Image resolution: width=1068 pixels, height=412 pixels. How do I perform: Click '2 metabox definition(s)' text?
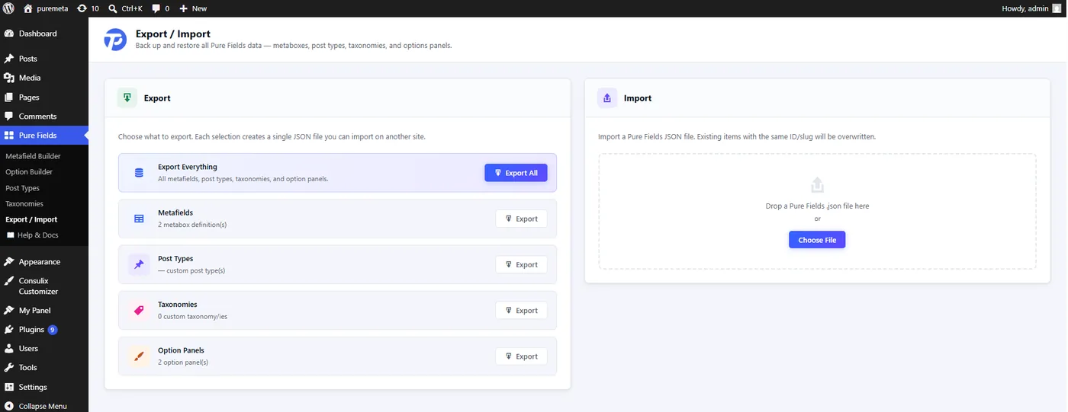pyautogui.click(x=192, y=225)
